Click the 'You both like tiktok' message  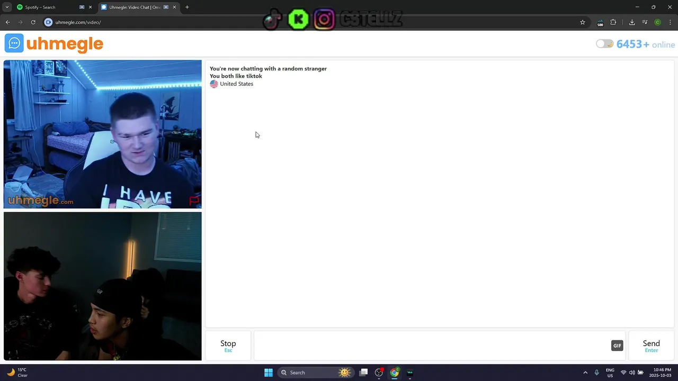(x=236, y=76)
